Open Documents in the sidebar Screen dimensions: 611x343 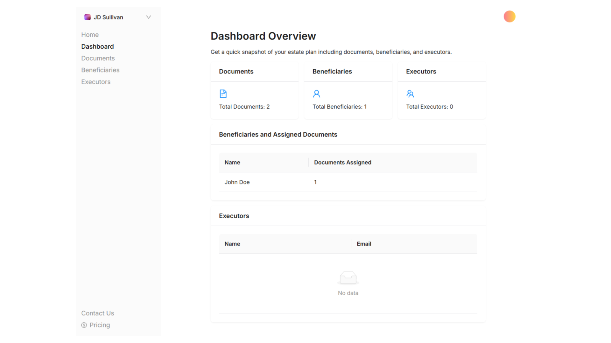[x=98, y=58]
